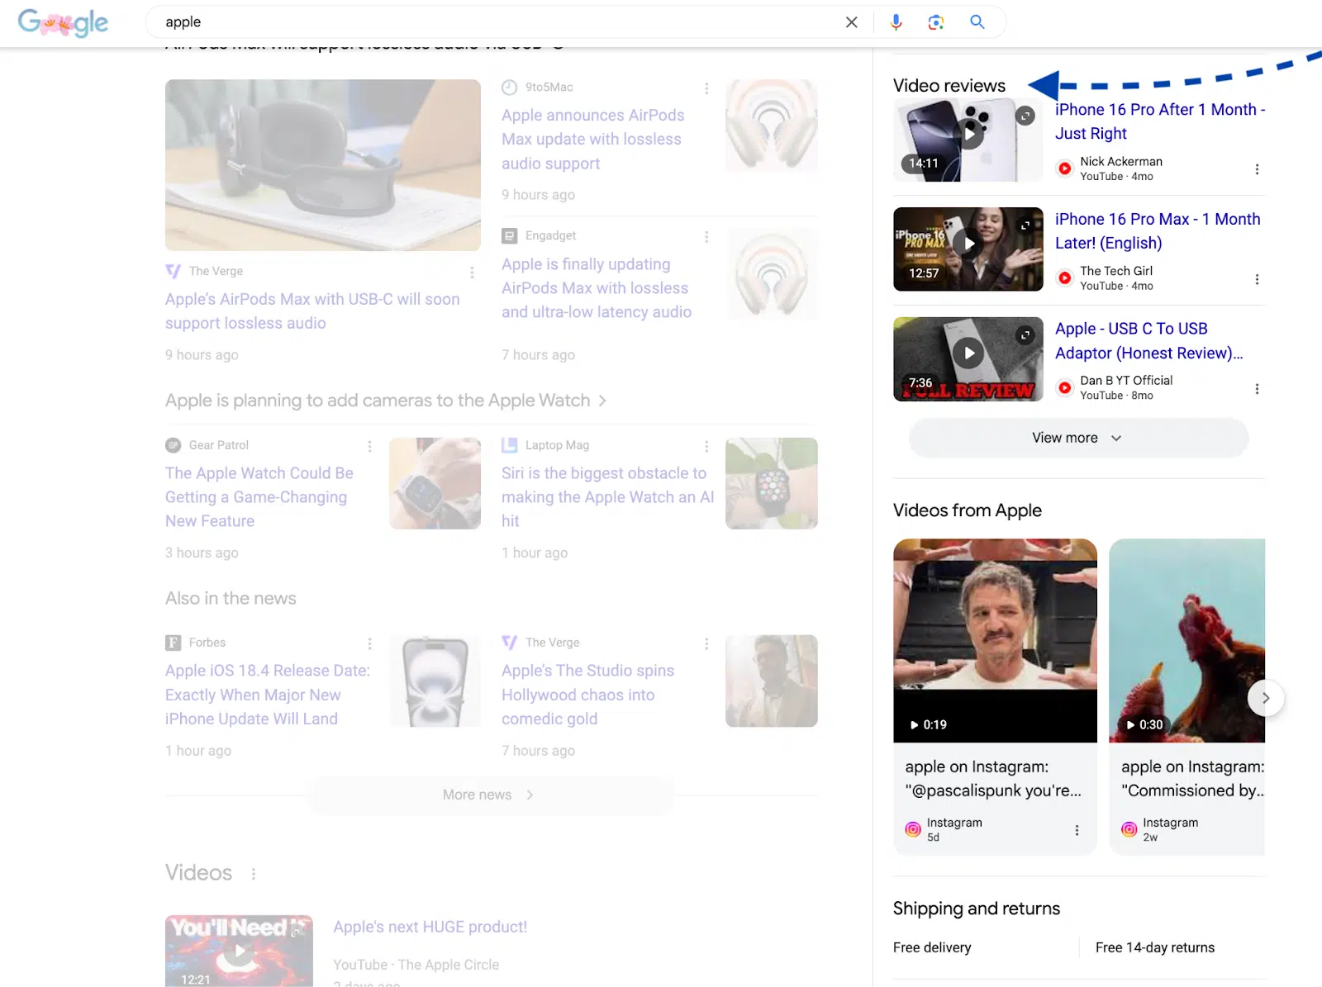Open options menu for The Verge AirPods Max article
Screen dimensions: 1322x987
472,272
